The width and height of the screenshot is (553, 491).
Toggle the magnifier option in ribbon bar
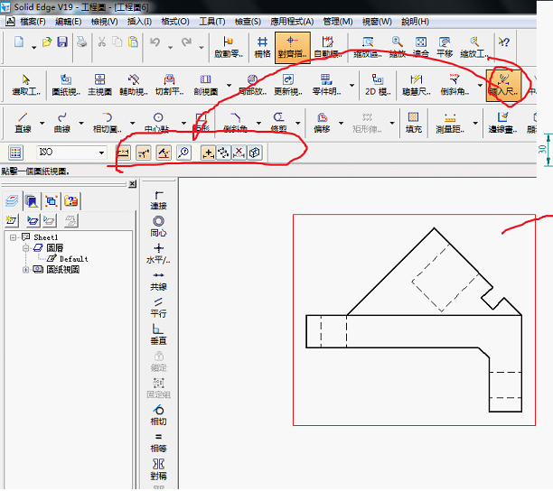coord(183,153)
